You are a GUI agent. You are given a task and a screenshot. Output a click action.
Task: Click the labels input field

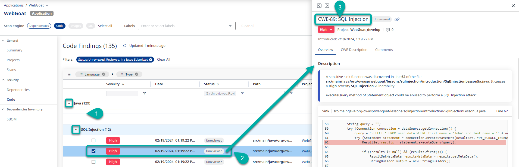183,26
